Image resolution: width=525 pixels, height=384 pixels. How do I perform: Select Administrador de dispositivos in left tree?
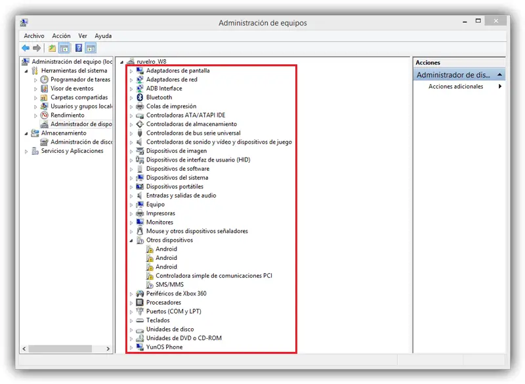tap(81, 124)
